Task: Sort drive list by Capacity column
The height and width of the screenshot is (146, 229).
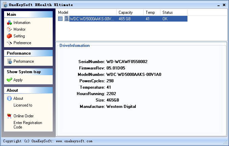Action: tap(130, 12)
